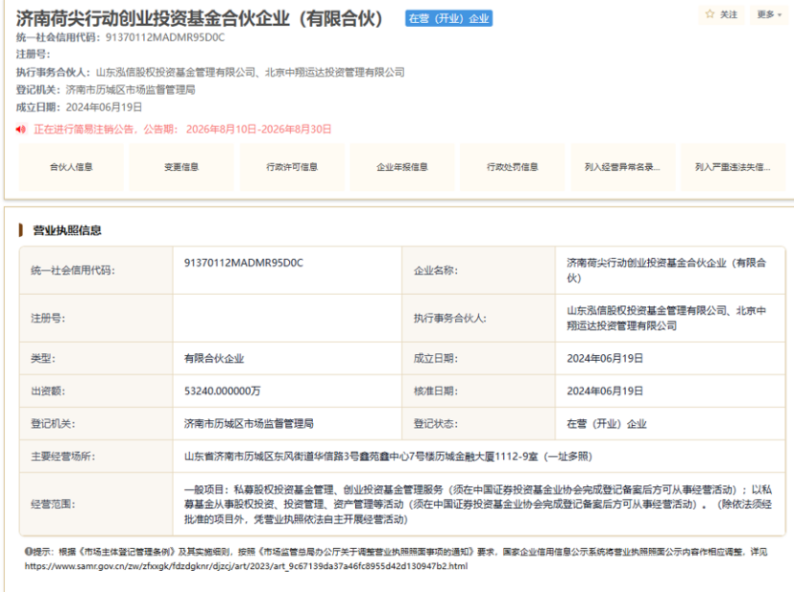Click the 出资额 label cell
The width and height of the screenshot is (794, 592).
click(96, 391)
